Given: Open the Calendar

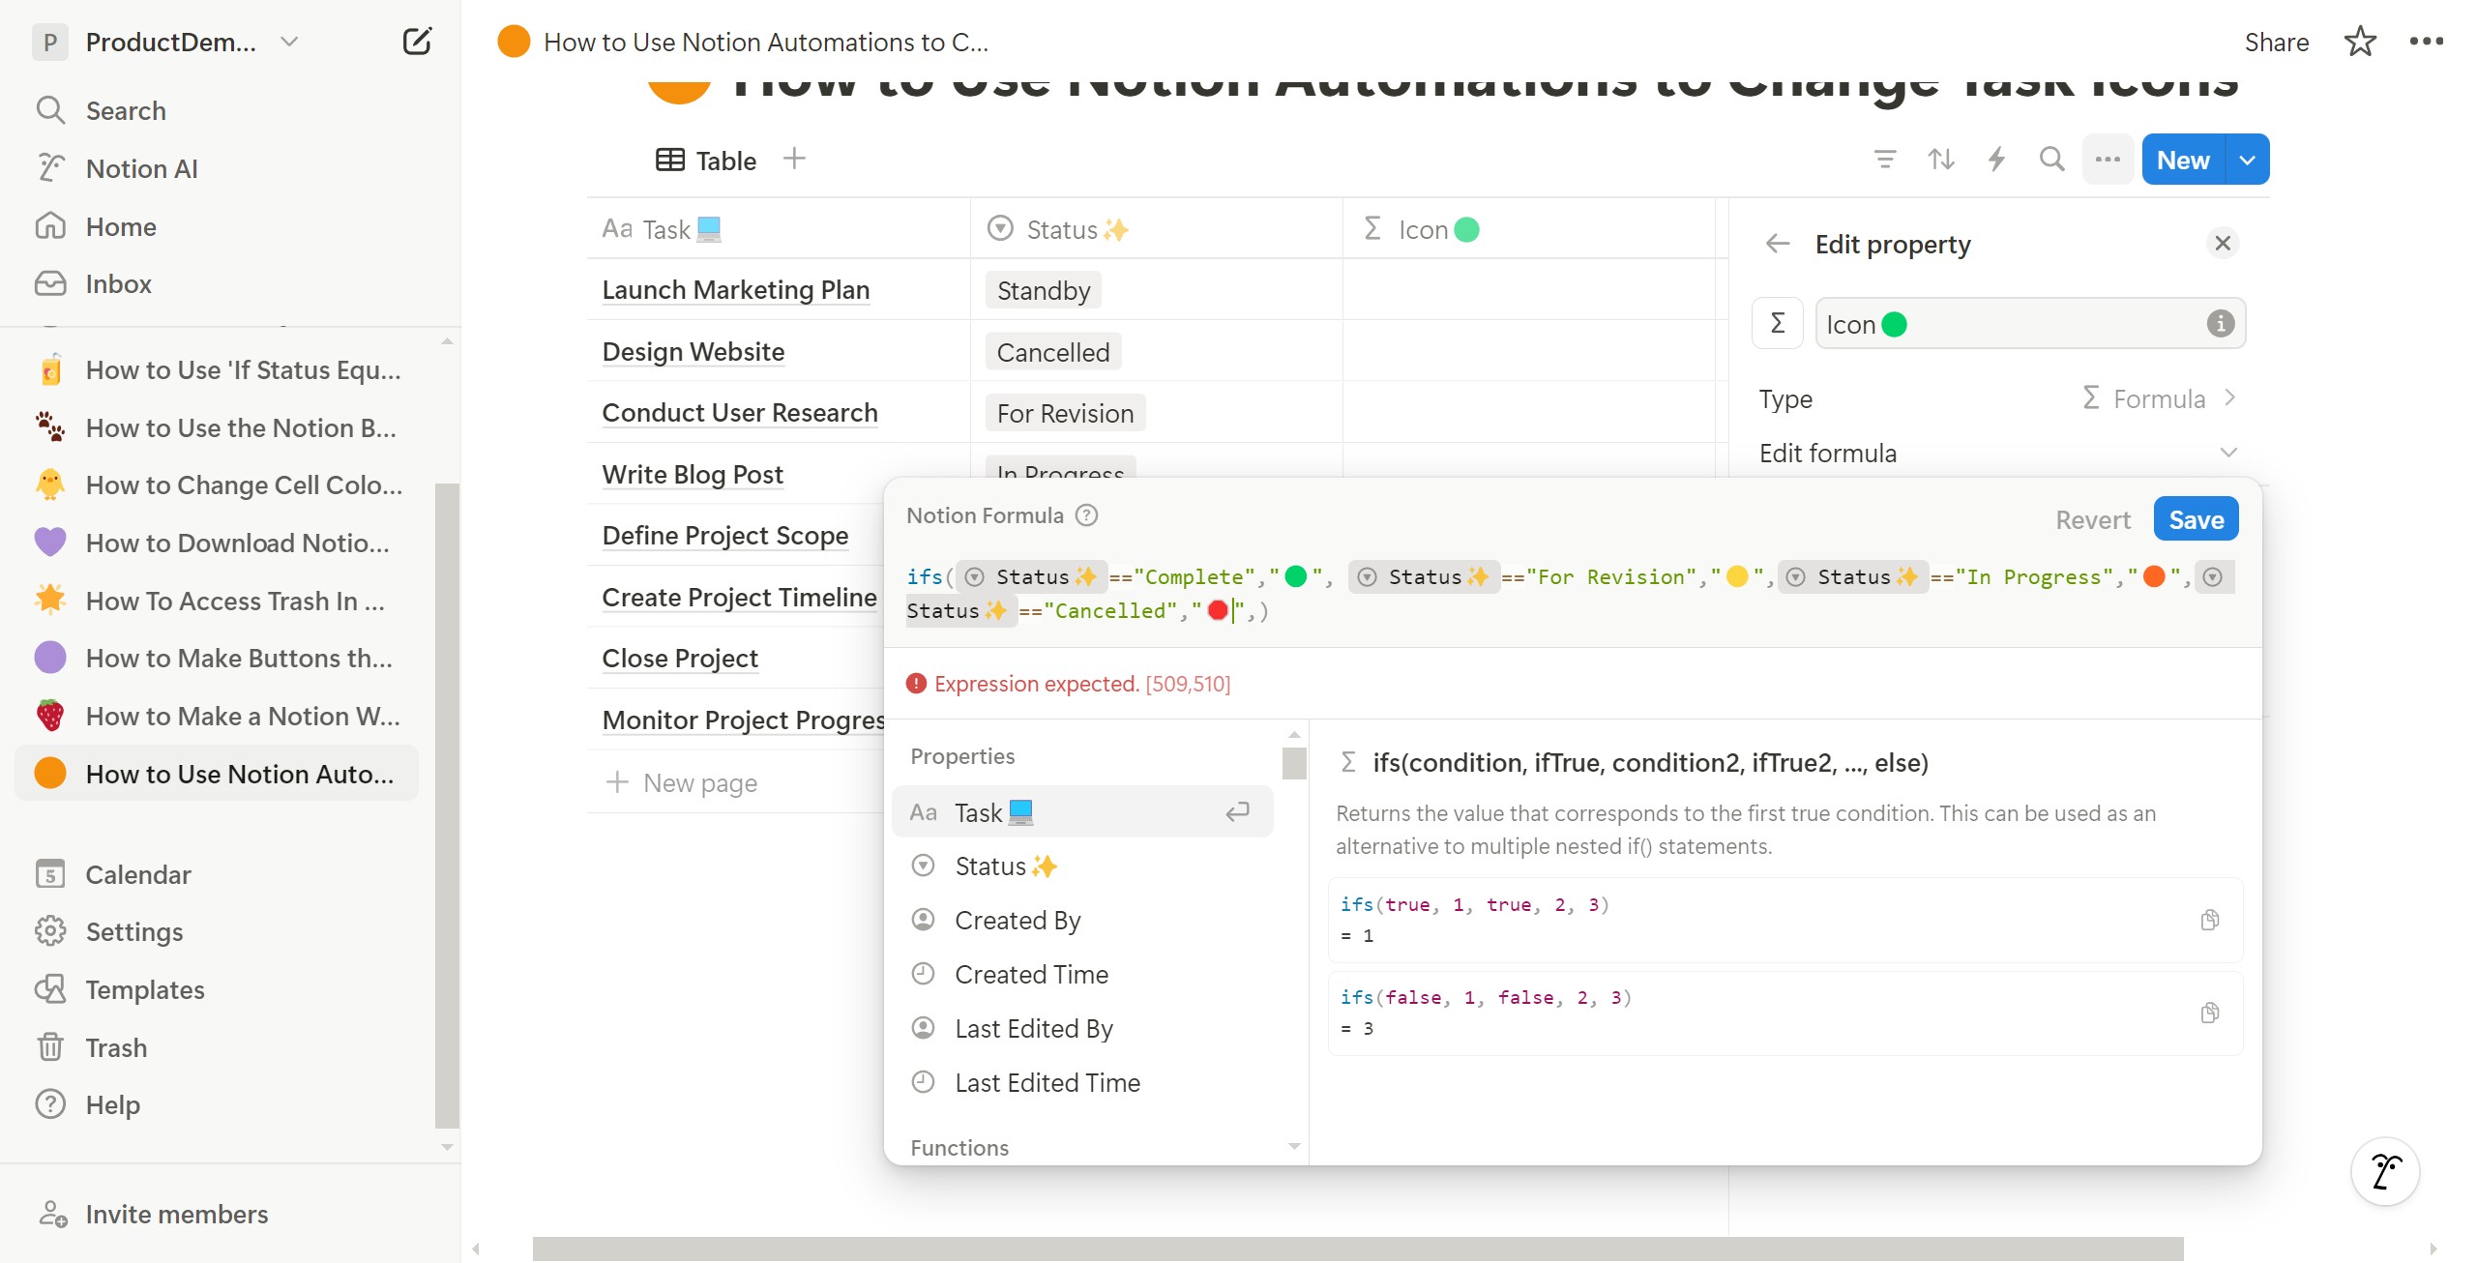Looking at the screenshot, I should click(138, 874).
